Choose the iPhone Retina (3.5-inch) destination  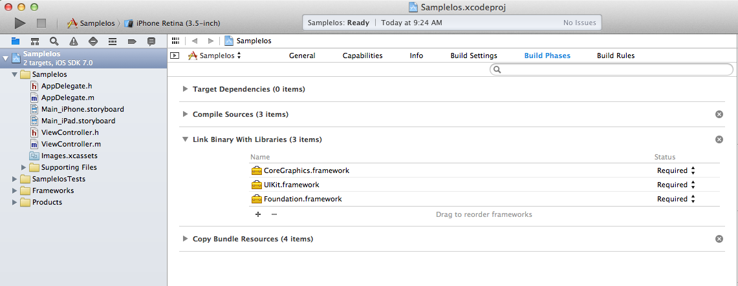click(172, 23)
